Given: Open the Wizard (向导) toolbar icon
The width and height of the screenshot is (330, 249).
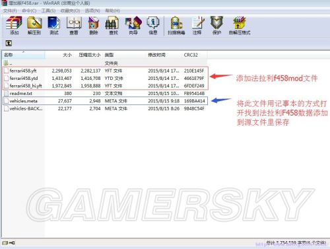Looking at the screenshot, I should 133,23.
